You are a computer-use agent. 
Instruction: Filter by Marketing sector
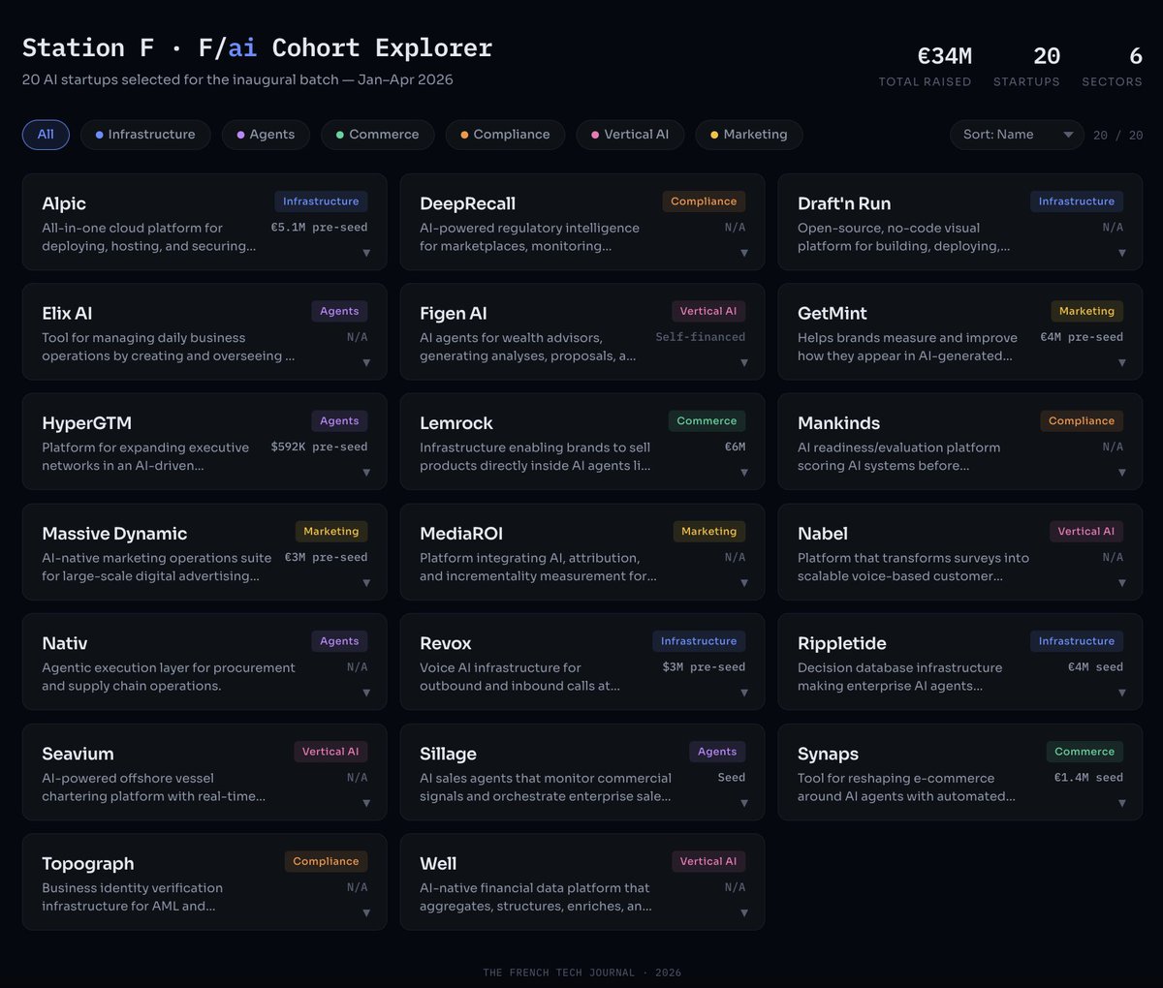point(748,135)
